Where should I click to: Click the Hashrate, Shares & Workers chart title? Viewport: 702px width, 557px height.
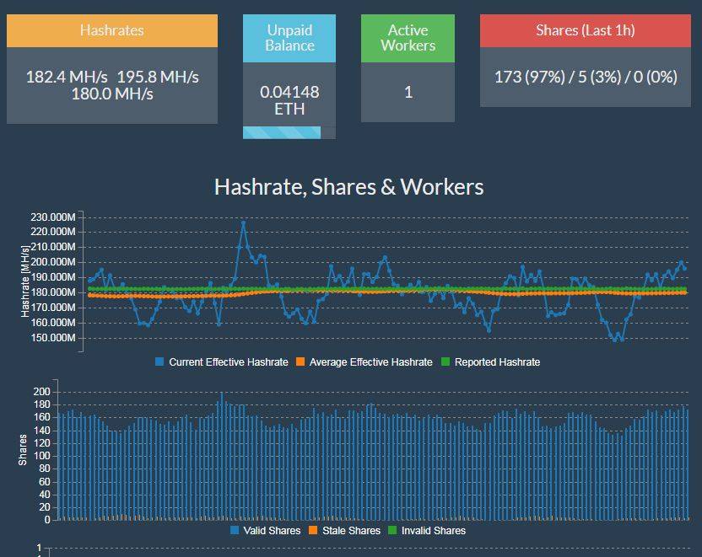tap(349, 186)
